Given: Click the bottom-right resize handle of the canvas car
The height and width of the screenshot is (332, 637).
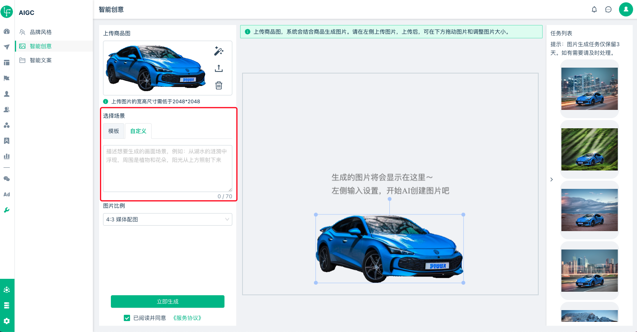Looking at the screenshot, I should 463,283.
